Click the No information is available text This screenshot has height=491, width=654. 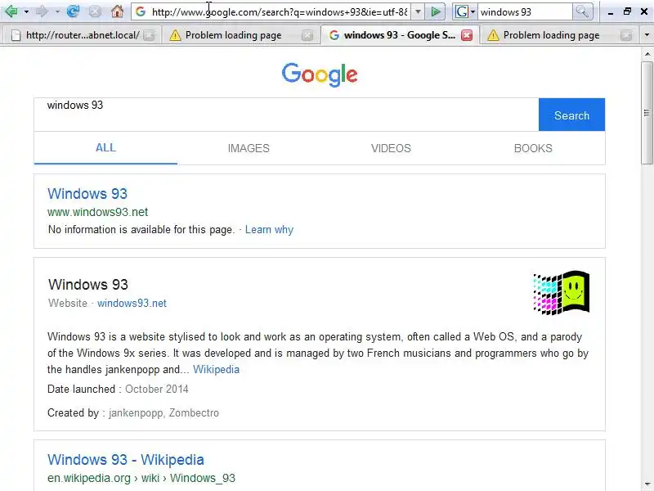click(141, 230)
